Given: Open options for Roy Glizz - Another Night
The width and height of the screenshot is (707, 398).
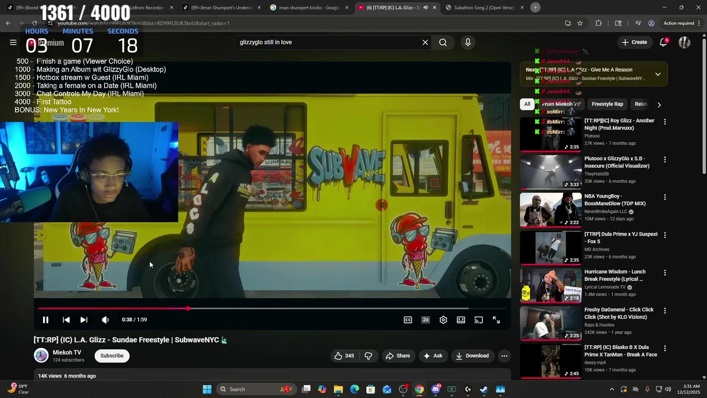Looking at the screenshot, I should click(x=664, y=122).
